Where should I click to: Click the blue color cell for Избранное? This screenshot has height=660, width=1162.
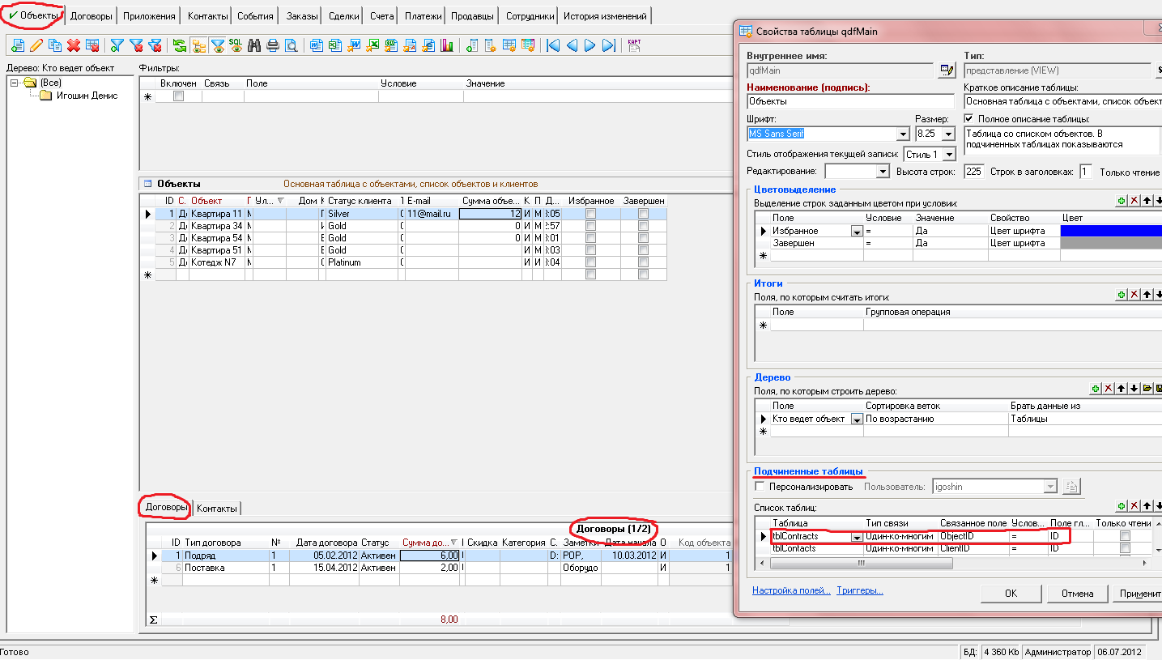pos(1111,231)
